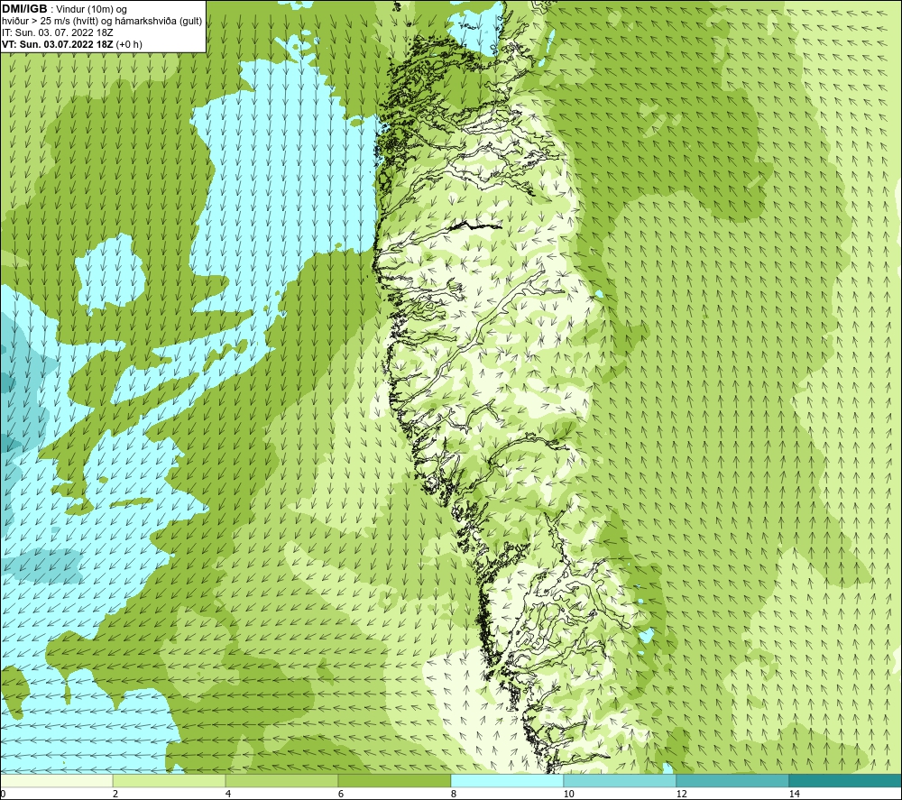Image resolution: width=902 pixels, height=800 pixels.
Task: Click the 12–14 m/s teal legend swatch
Action: (732, 781)
